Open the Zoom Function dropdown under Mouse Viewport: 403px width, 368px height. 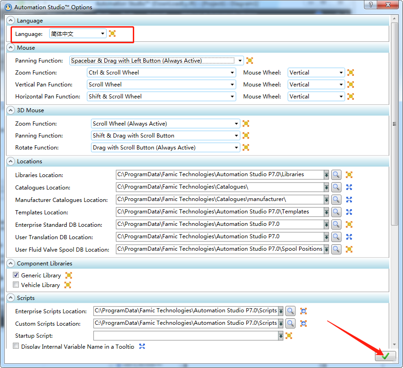[233, 73]
